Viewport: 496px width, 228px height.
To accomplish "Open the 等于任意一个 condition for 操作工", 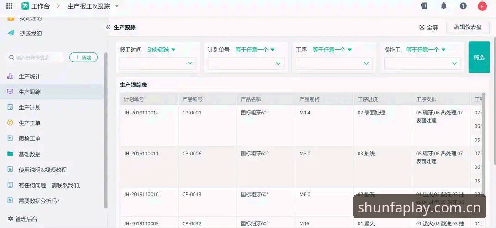I will pyautogui.click(x=426, y=50).
